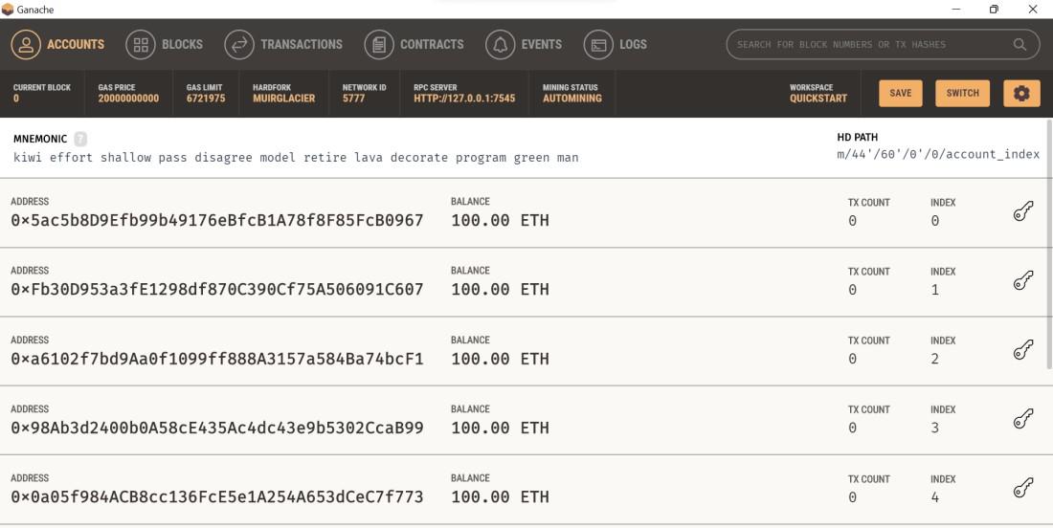
Task: Select address of first account 0x5ac5b8
Action: (x=217, y=221)
